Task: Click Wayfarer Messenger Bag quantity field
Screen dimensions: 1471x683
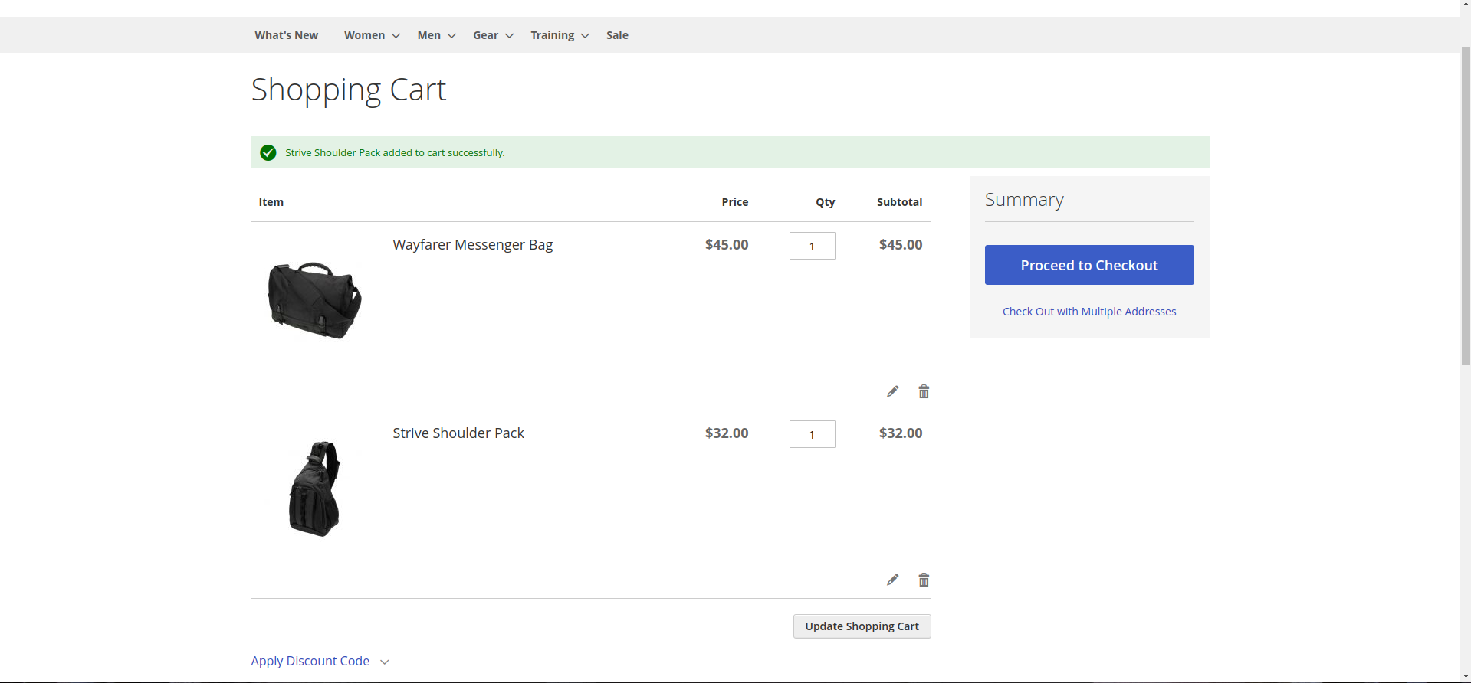Action: click(x=812, y=246)
